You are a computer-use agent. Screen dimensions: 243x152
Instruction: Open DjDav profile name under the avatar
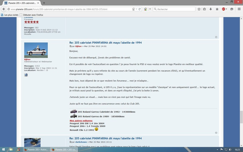pyautogui.click(x=27, y=59)
